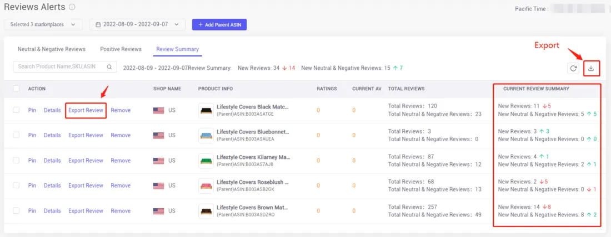
Task: Click the SHOP NAME column header
Action: pos(167,89)
